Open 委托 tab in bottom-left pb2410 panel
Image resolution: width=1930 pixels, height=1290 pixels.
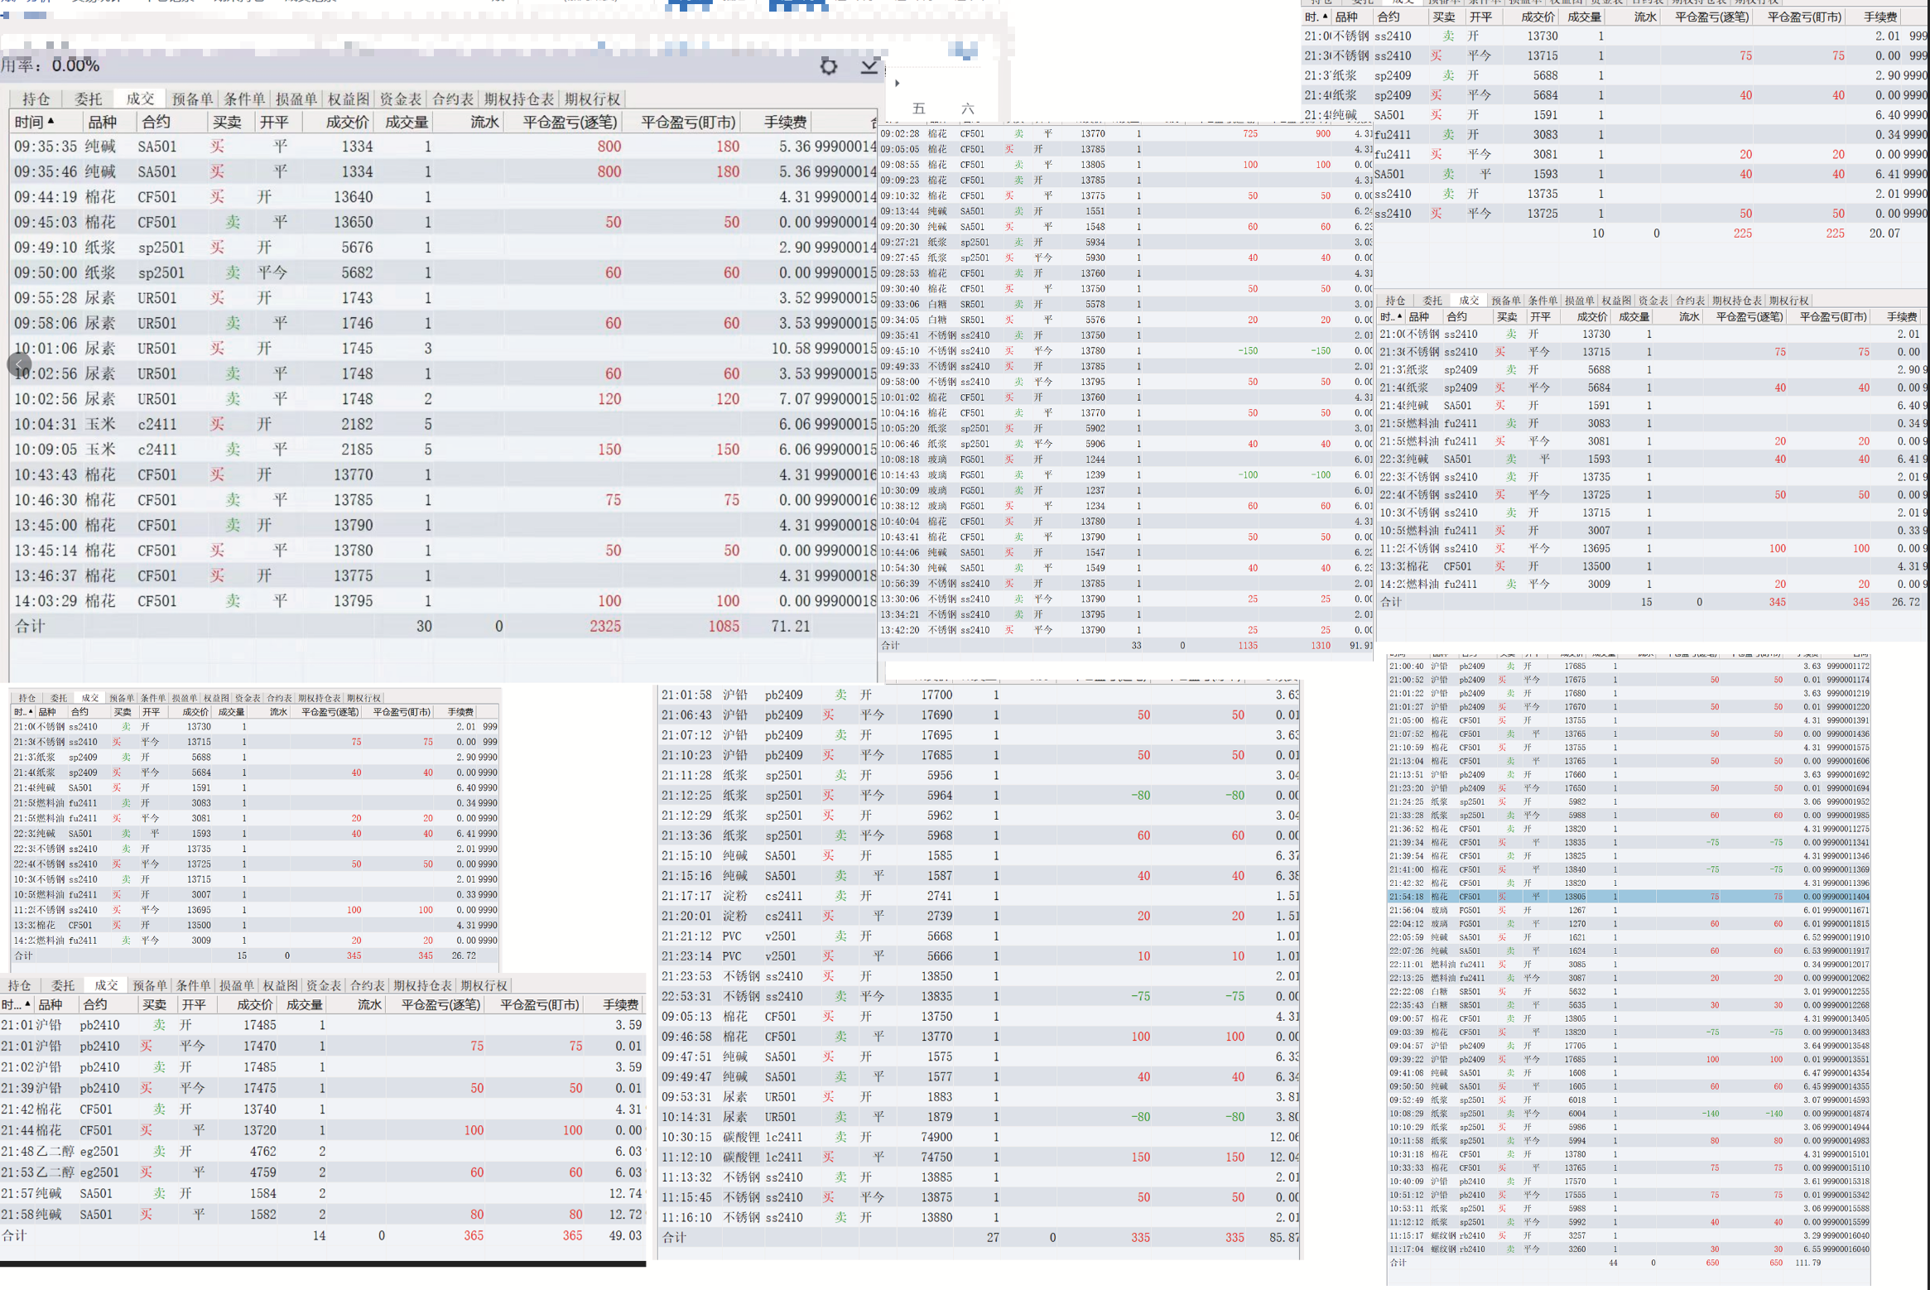[x=63, y=985]
